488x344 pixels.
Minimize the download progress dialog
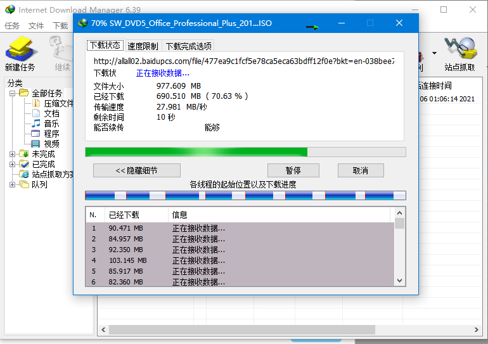point(342,23)
